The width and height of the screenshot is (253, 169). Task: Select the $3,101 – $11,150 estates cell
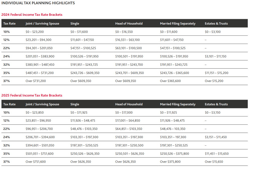216,56
